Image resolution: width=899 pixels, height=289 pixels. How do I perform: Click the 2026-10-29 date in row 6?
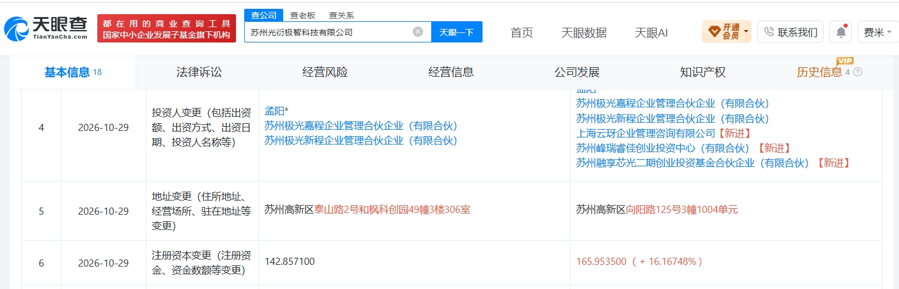pyautogui.click(x=103, y=263)
